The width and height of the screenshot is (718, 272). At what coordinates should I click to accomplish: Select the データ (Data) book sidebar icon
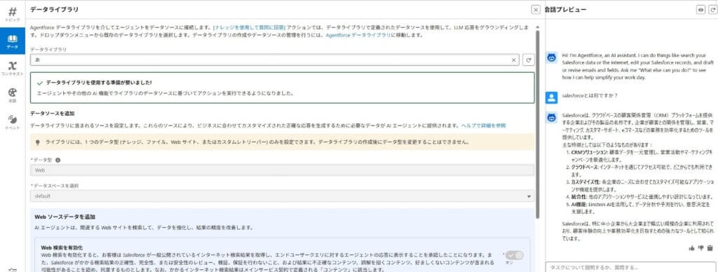tap(13, 41)
